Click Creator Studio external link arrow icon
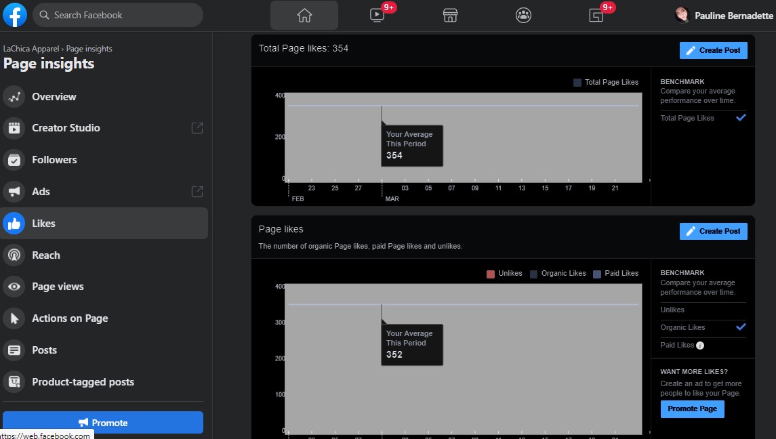Image resolution: width=776 pixels, height=439 pixels. [x=197, y=127]
